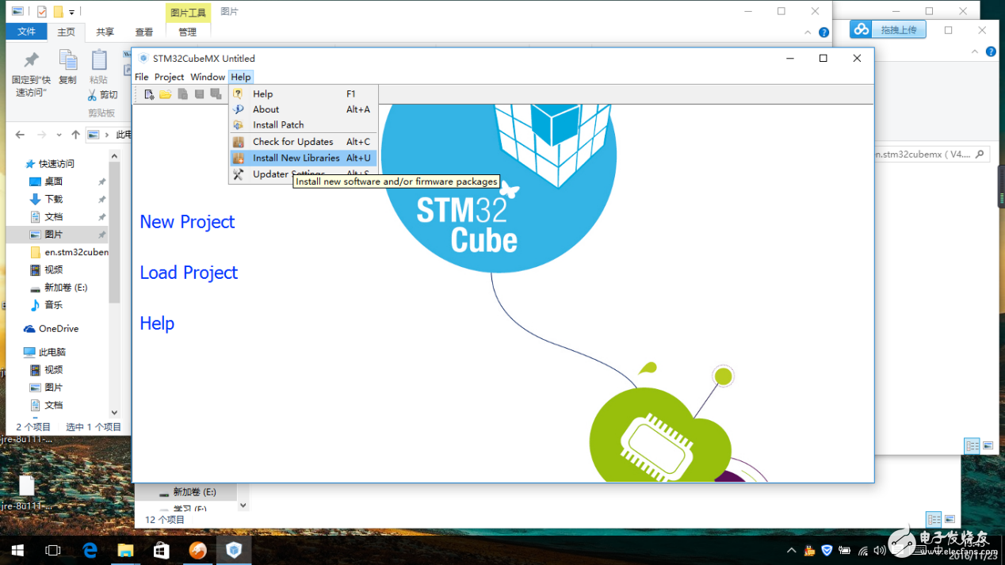This screenshot has width=1005, height=565.
Task: Click Explorer up-directory arrow
Action: 75,135
